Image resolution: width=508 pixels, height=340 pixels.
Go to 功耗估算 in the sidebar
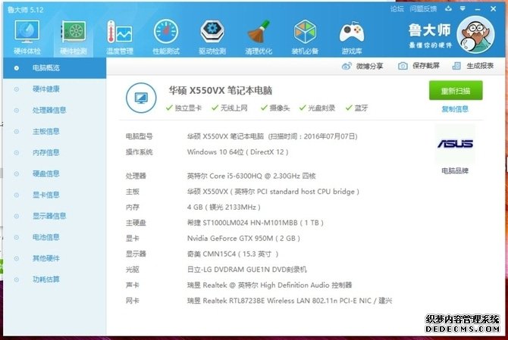45,279
